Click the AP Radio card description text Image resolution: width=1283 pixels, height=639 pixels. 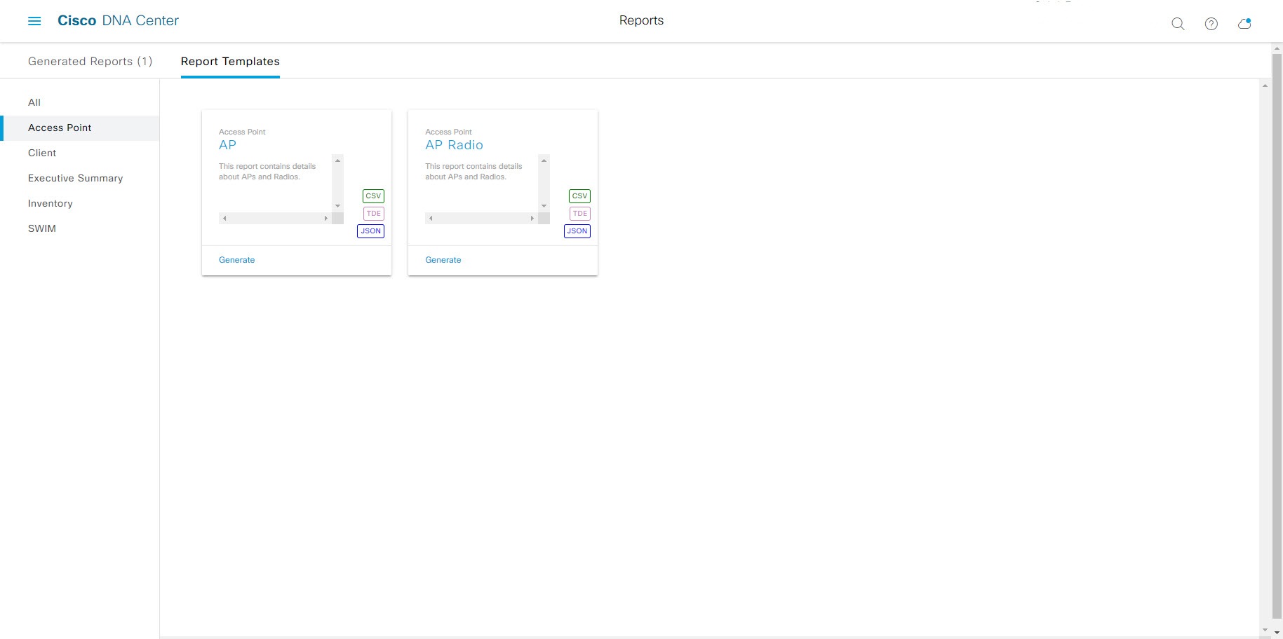pos(473,172)
